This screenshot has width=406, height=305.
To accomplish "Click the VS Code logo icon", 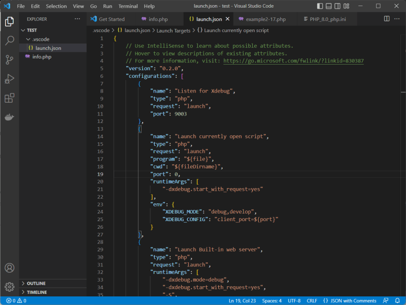I will [x=7, y=6].
